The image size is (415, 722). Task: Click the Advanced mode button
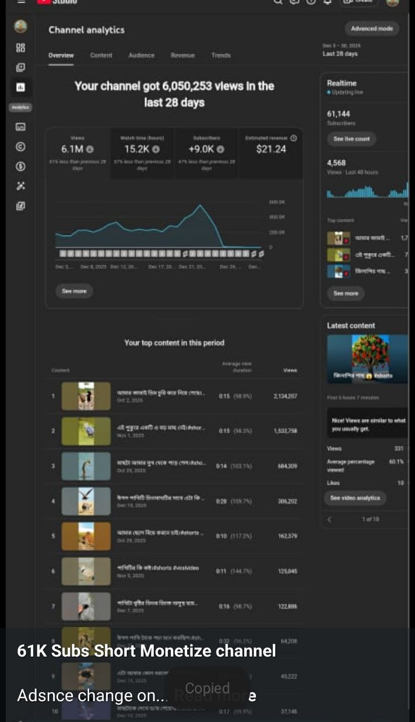(372, 29)
